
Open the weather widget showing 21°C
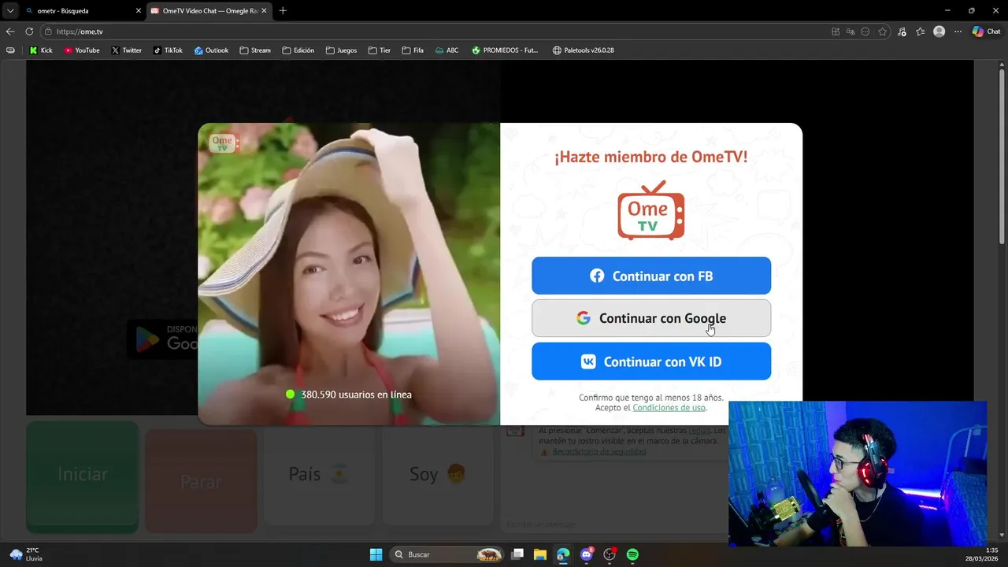(x=26, y=554)
